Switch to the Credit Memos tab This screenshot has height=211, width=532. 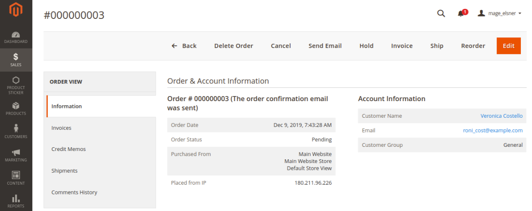coord(69,149)
